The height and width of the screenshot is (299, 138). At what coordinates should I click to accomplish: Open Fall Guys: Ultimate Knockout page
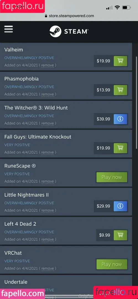pos(38,137)
